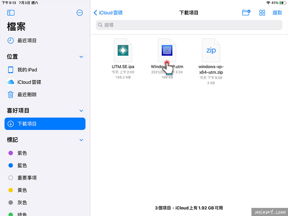Image resolution: width=288 pixels, height=216 pixels.
Task: Collapse the 喜好項目 section
Action: (81, 111)
